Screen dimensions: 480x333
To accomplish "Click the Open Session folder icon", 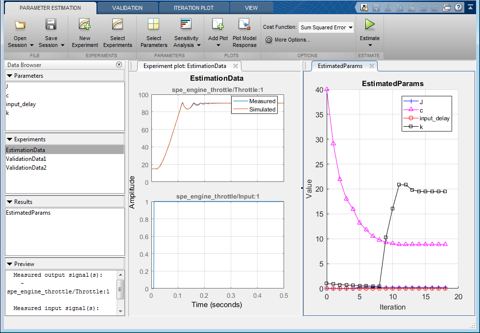I will (20, 25).
